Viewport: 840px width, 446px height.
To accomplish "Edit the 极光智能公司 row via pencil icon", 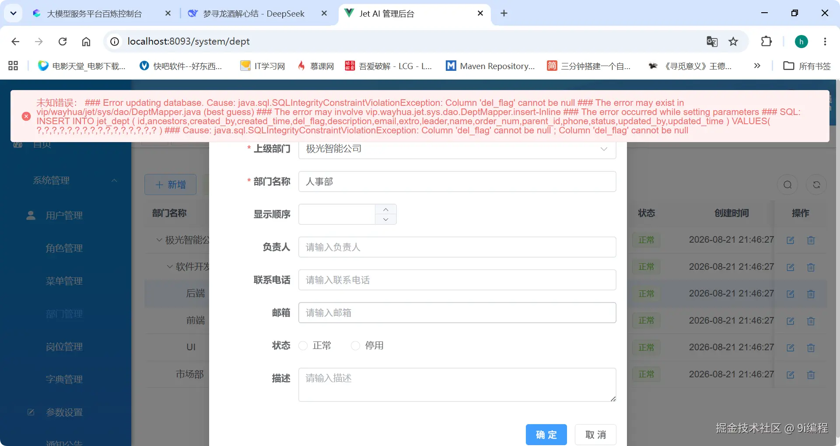I will (790, 240).
